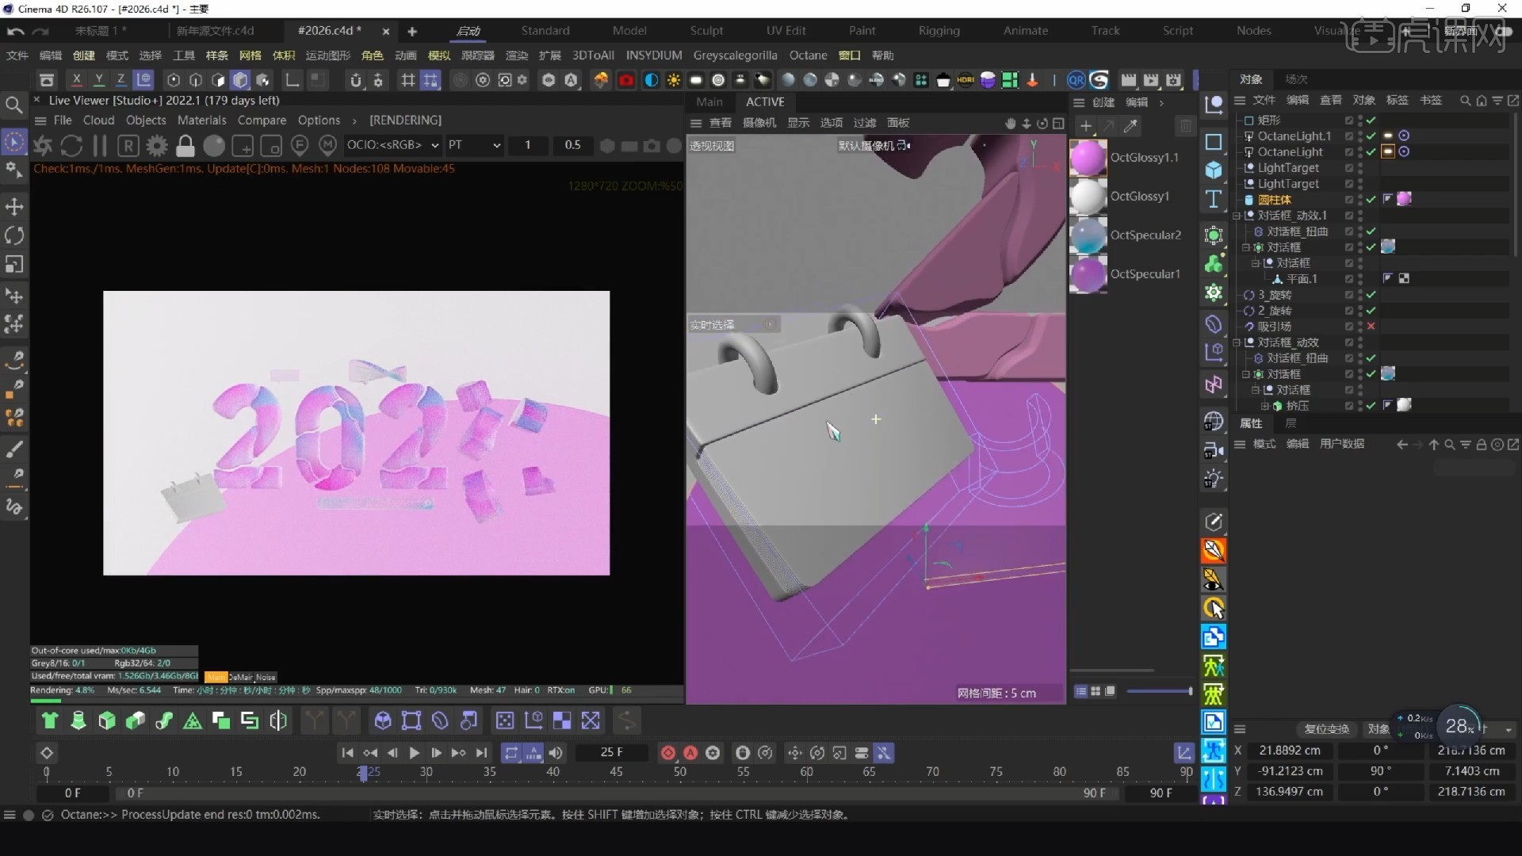Activate the live selection tool icon
The image size is (1522, 856).
(13, 142)
